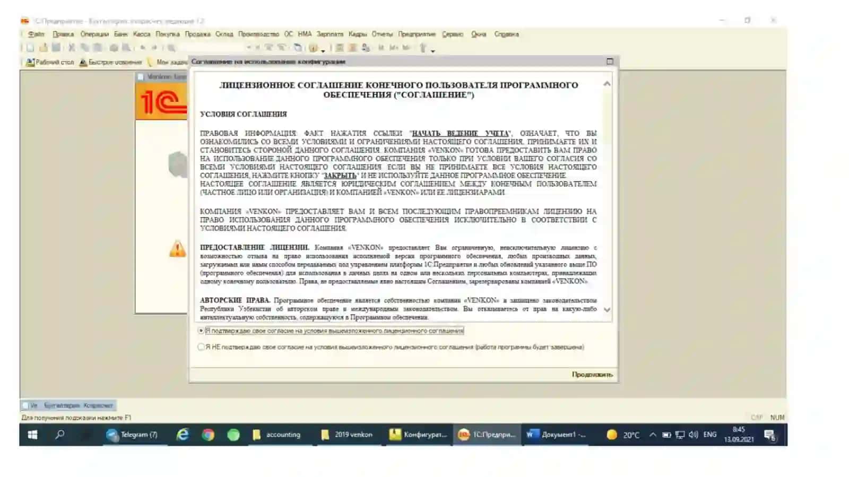Click the Help question mark toolbar icon
Viewport: 849px width, 477px height.
313,48
